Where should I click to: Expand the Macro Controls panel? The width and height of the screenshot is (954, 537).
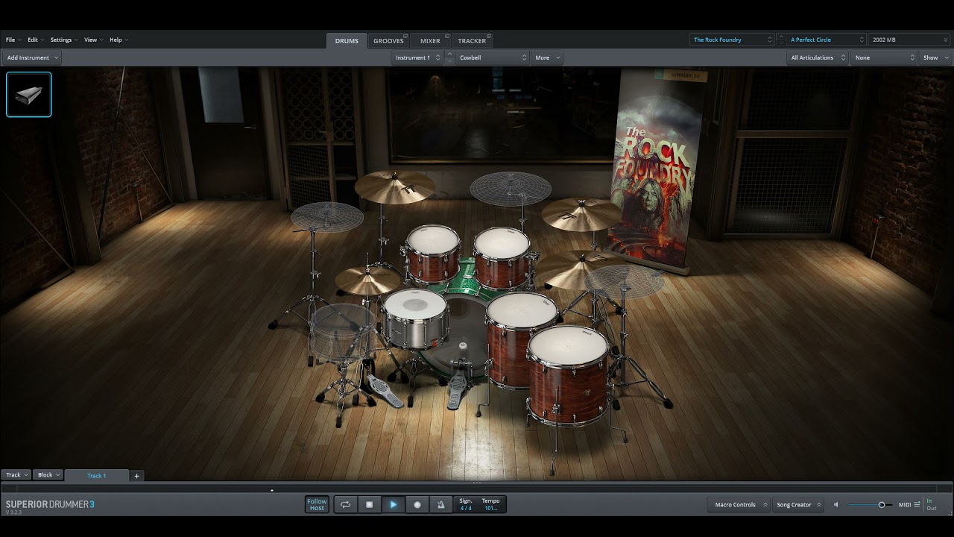pos(739,505)
